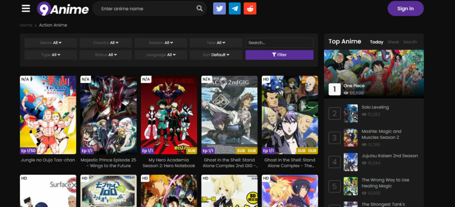Expand the Country filter dropdown
This screenshot has width=455, height=207.
(x=106, y=43)
